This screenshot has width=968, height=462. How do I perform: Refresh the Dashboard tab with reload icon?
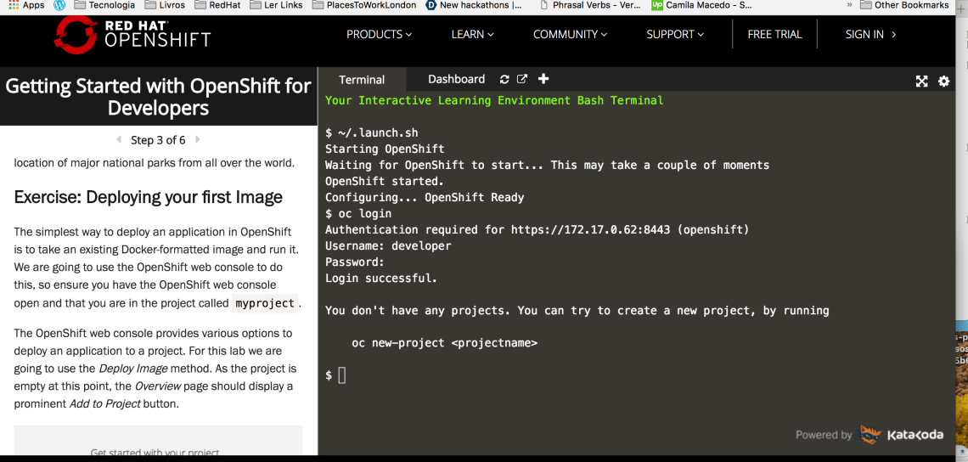click(x=504, y=79)
